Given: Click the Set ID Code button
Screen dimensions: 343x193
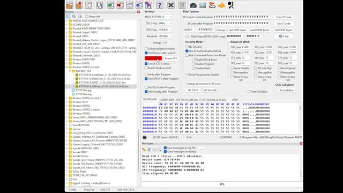Looking at the screenshot, I should (x=284, y=24).
